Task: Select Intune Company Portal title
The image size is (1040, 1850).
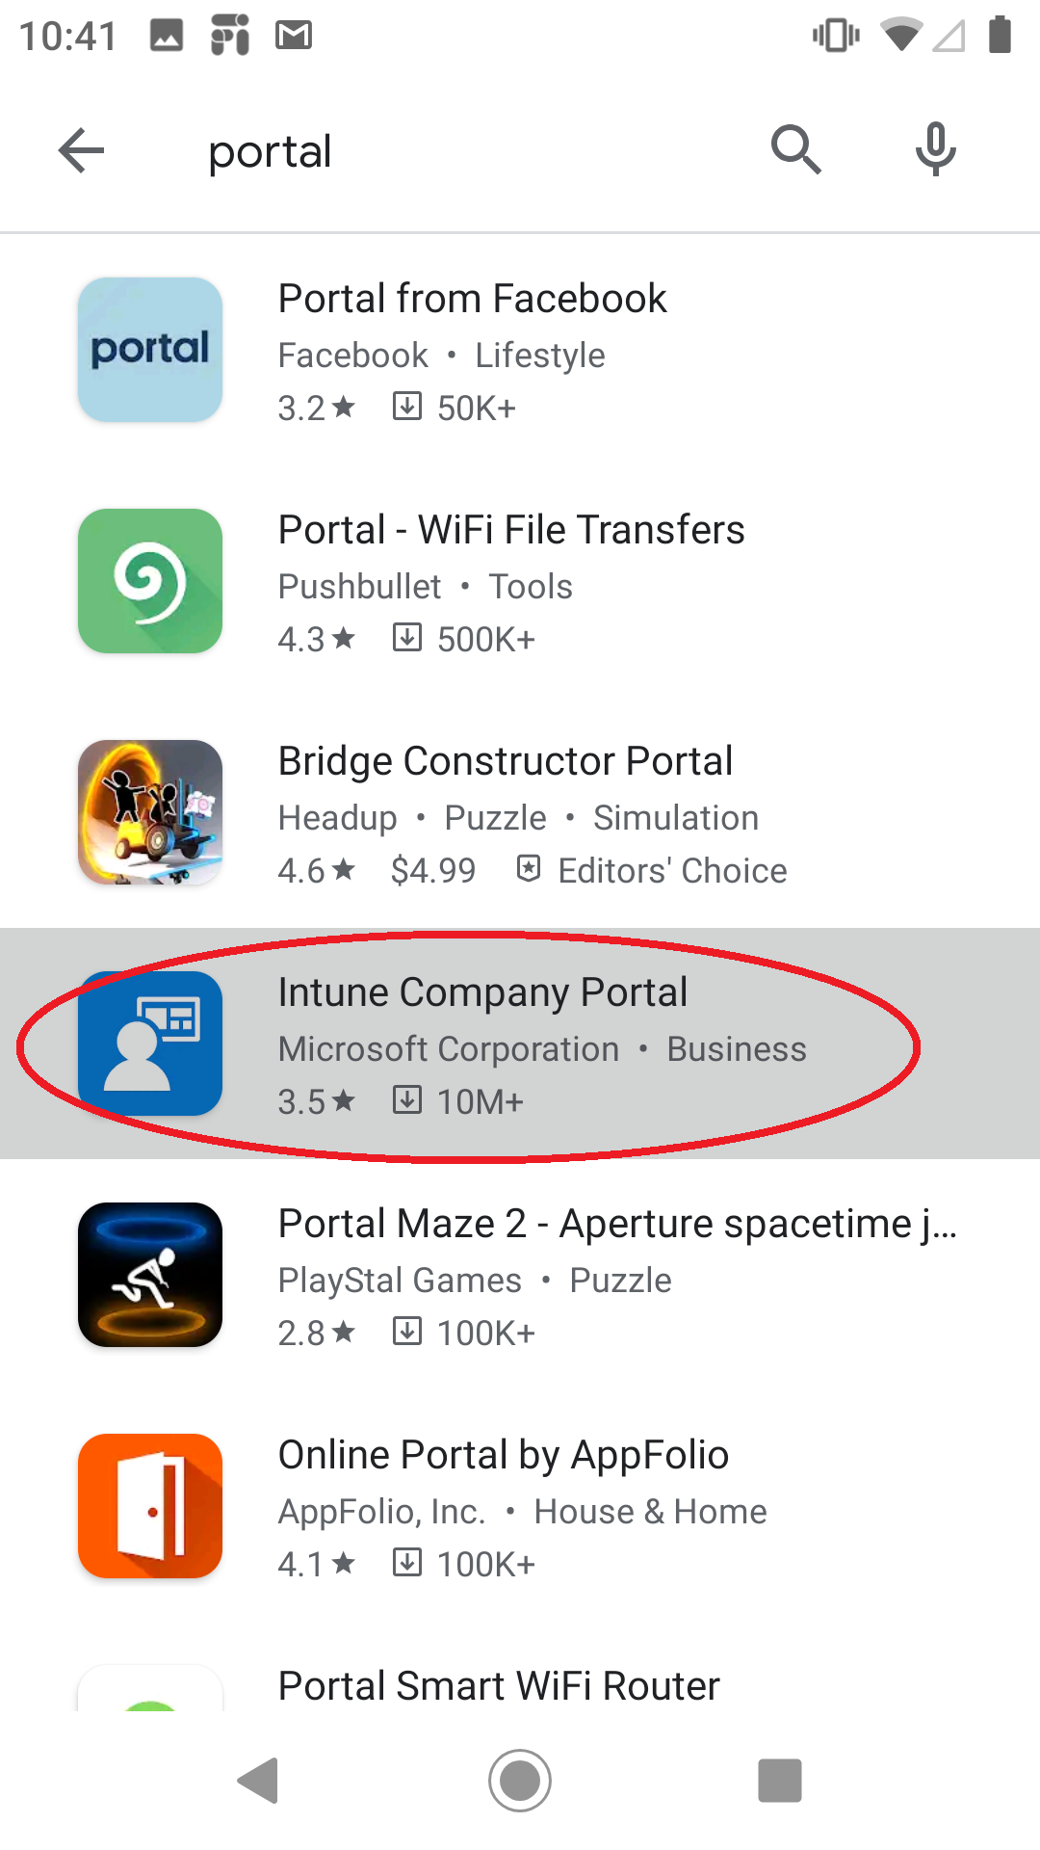Action: click(x=482, y=992)
